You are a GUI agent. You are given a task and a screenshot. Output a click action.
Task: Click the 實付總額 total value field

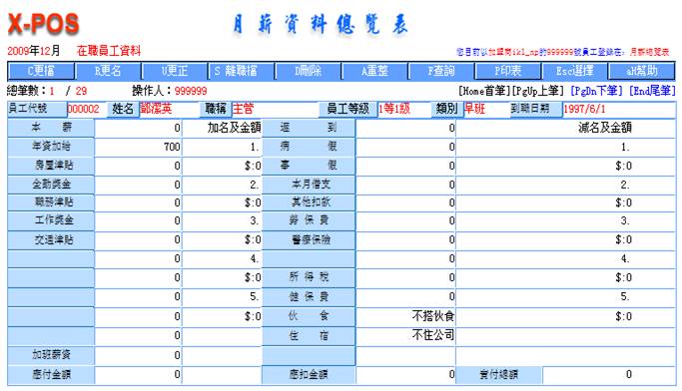coord(609,374)
